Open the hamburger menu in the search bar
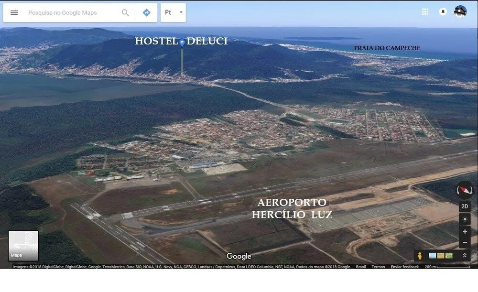The image size is (478, 292). [14, 12]
